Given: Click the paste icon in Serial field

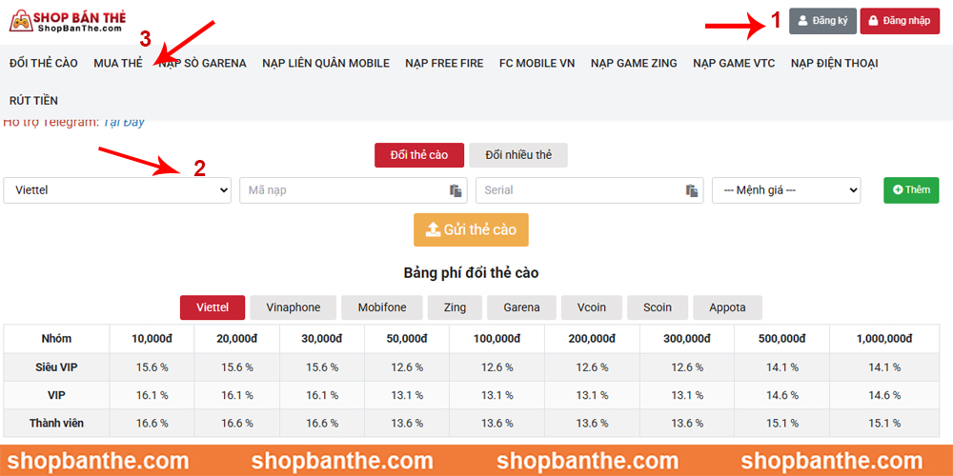Looking at the screenshot, I should pos(692,190).
